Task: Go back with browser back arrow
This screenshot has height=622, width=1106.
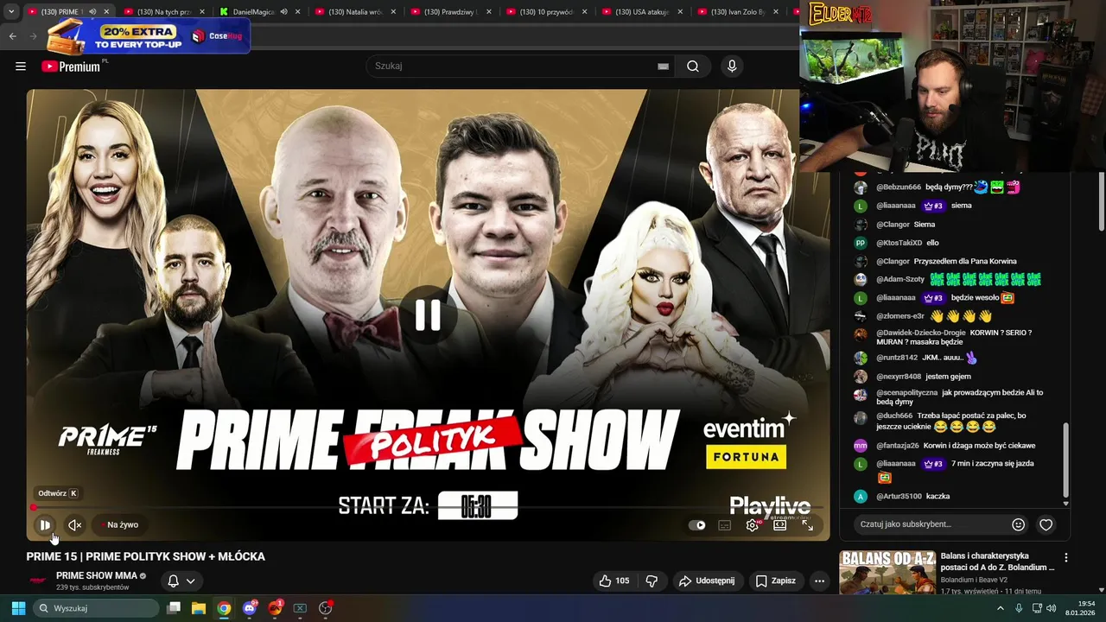Action: (12, 36)
